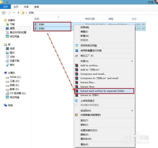Click the Baidu cloud upload icon in menu
This screenshot has width=158, height=148.
coord(76,101)
